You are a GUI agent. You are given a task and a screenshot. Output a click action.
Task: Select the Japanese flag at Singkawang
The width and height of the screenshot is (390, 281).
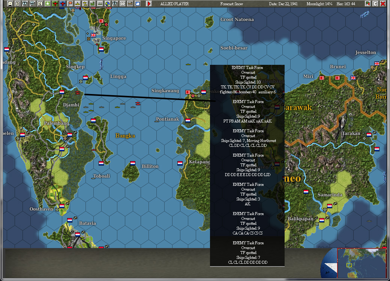pos(188,92)
